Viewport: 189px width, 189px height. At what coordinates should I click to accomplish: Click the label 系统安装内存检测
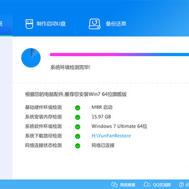click(x=43, y=117)
